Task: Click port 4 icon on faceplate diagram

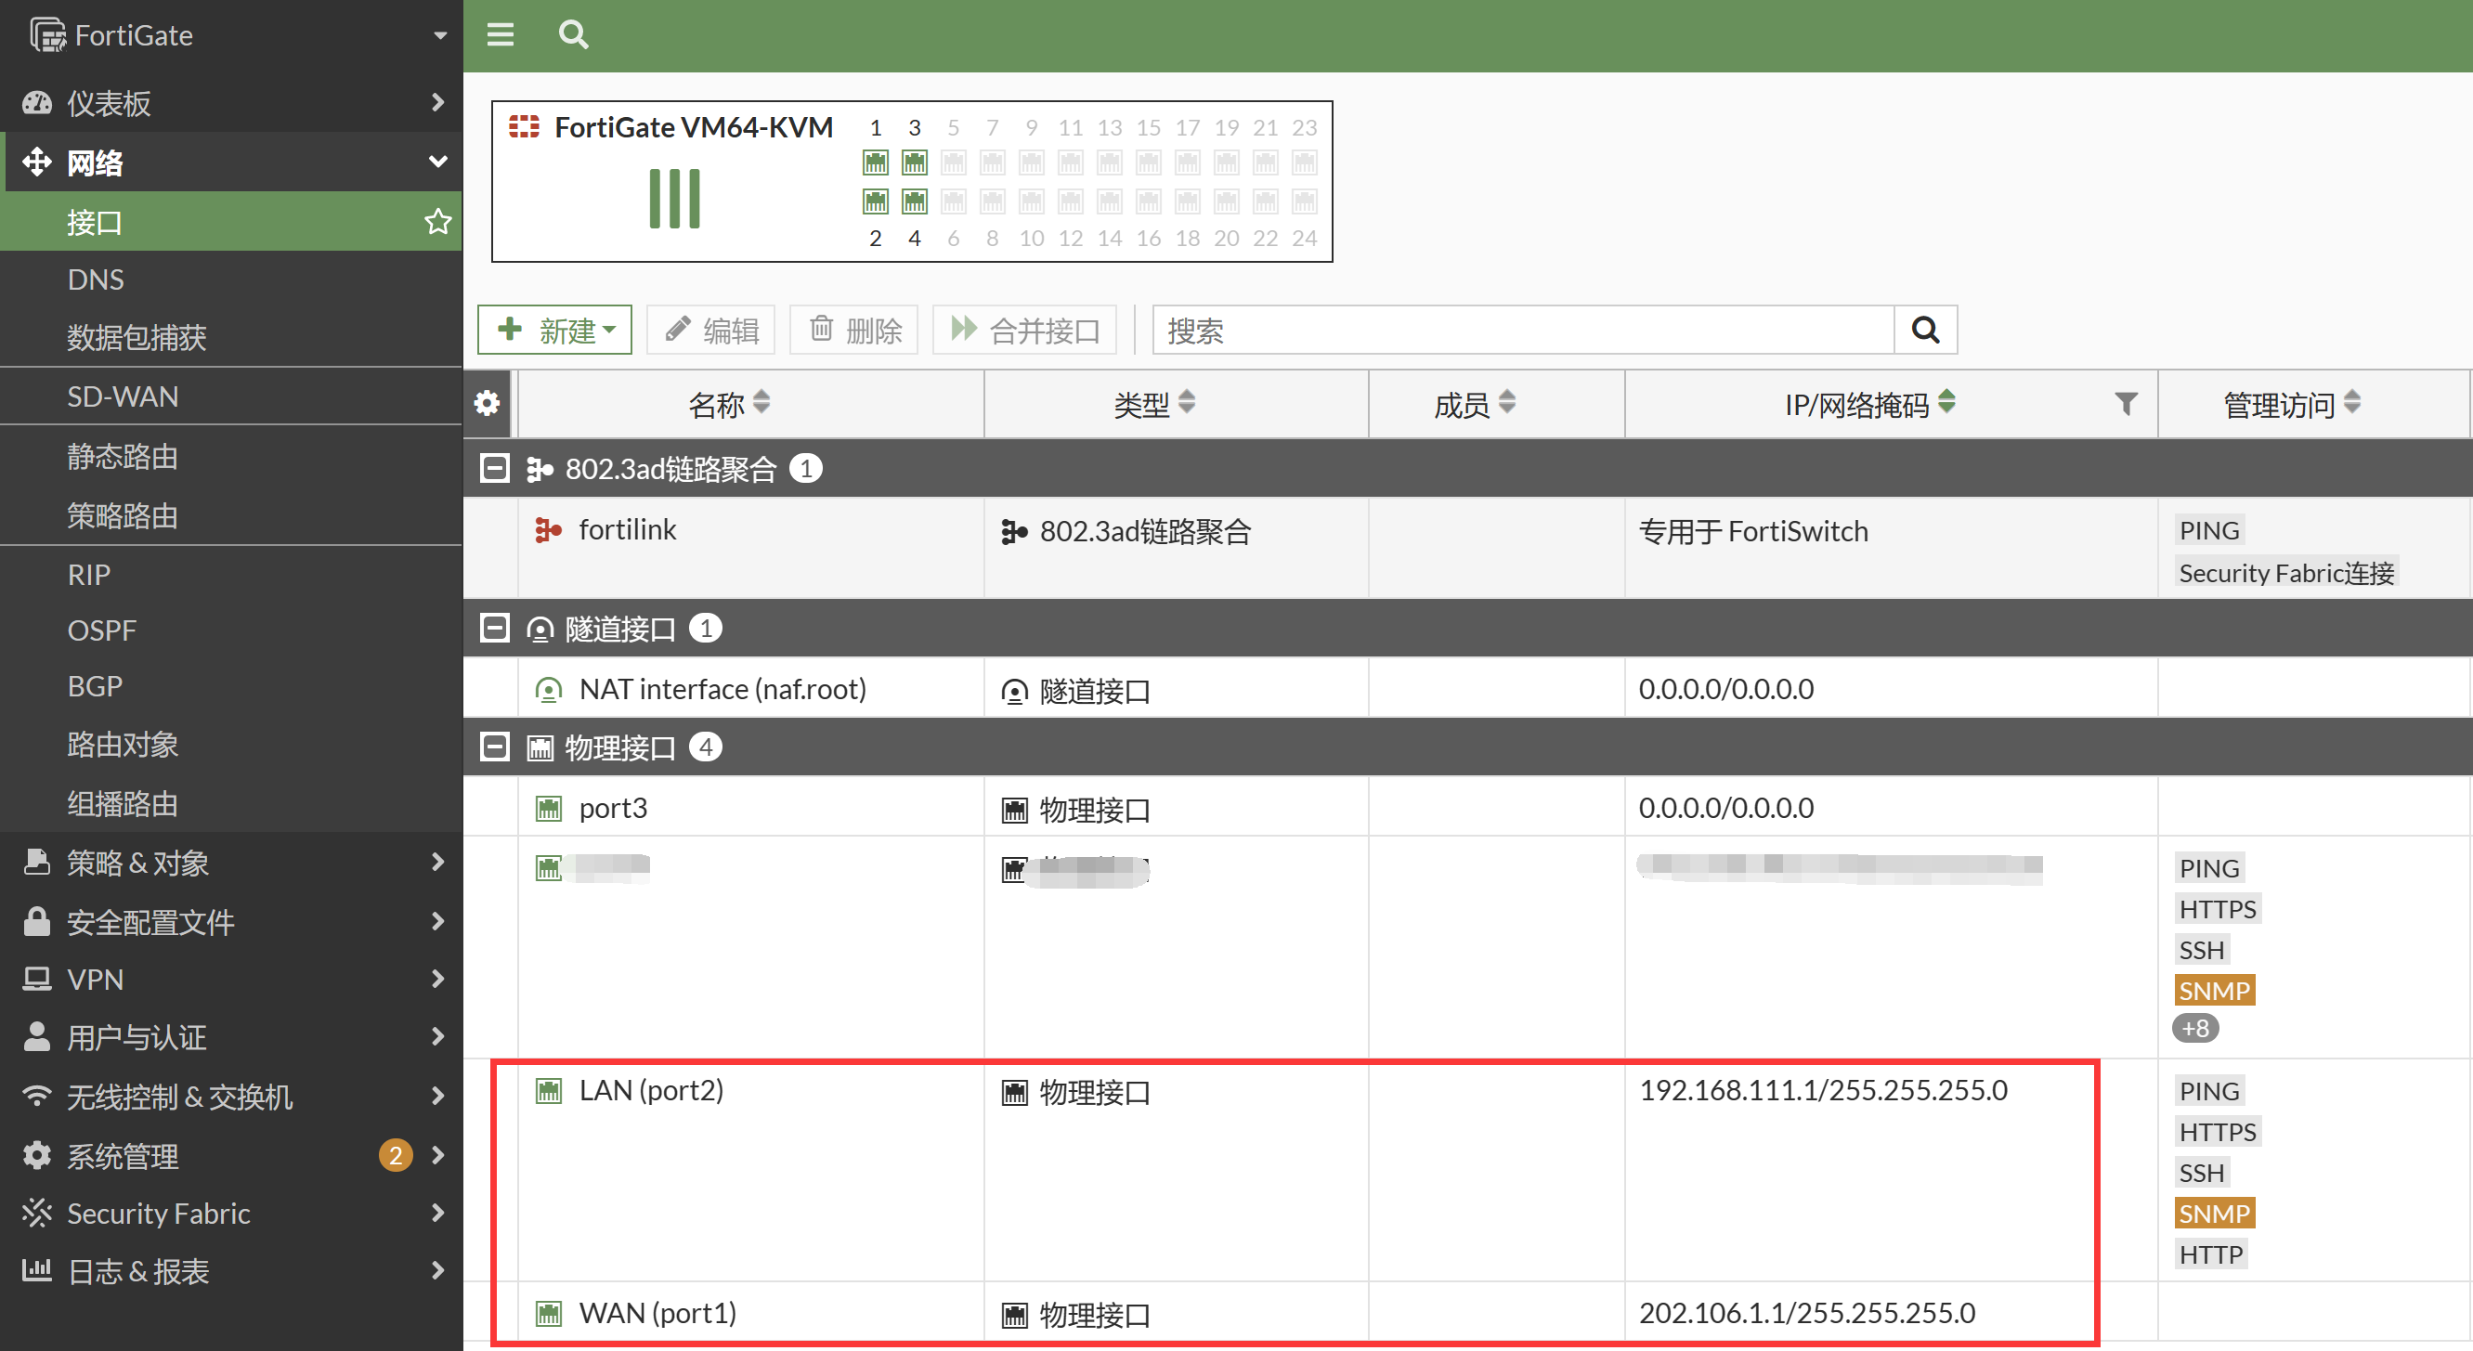Action: click(x=914, y=201)
